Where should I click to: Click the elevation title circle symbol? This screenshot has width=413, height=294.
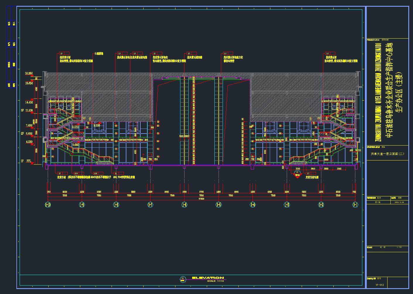pyautogui.click(x=183, y=279)
